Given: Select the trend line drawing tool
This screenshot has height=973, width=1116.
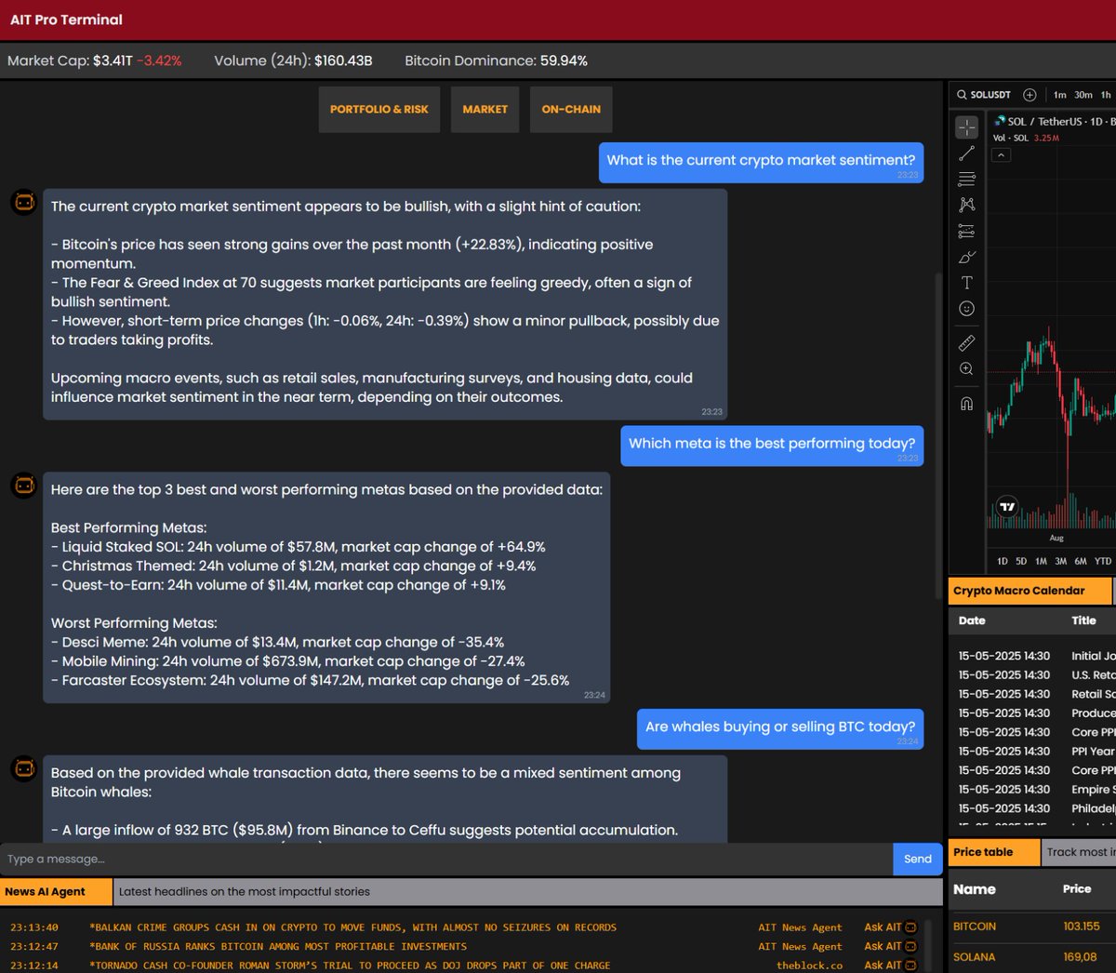Looking at the screenshot, I should (967, 153).
